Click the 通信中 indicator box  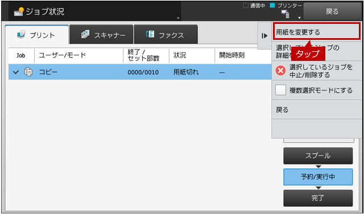click(246, 5)
